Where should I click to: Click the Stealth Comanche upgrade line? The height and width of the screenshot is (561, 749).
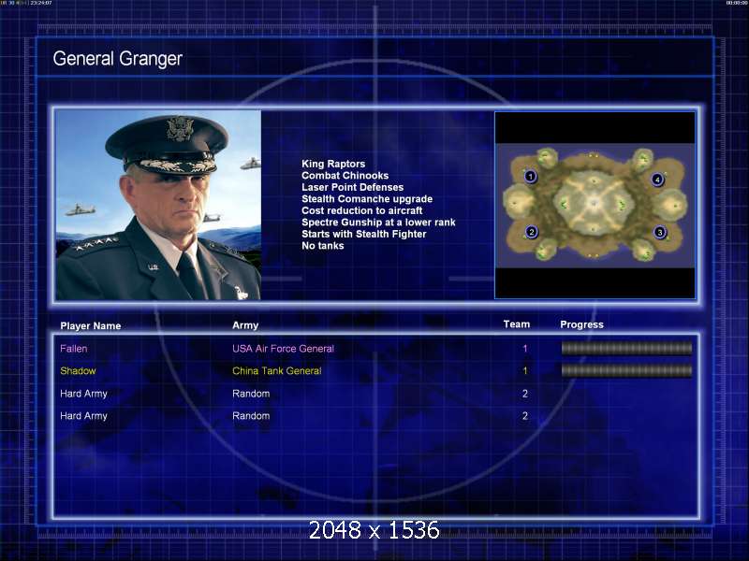coord(367,199)
